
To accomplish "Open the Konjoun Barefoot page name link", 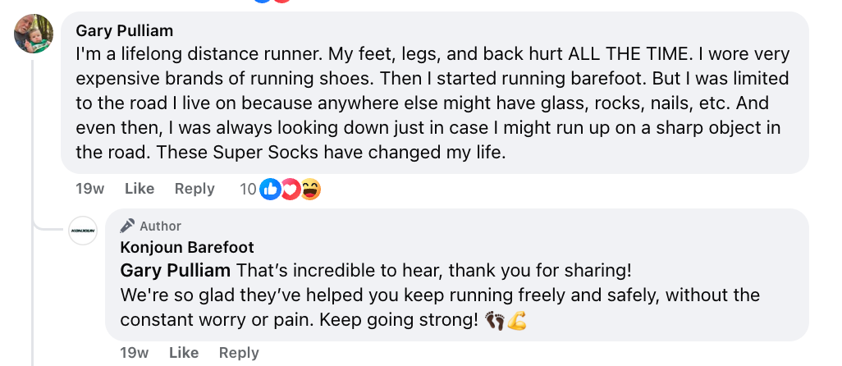I will 187,247.
